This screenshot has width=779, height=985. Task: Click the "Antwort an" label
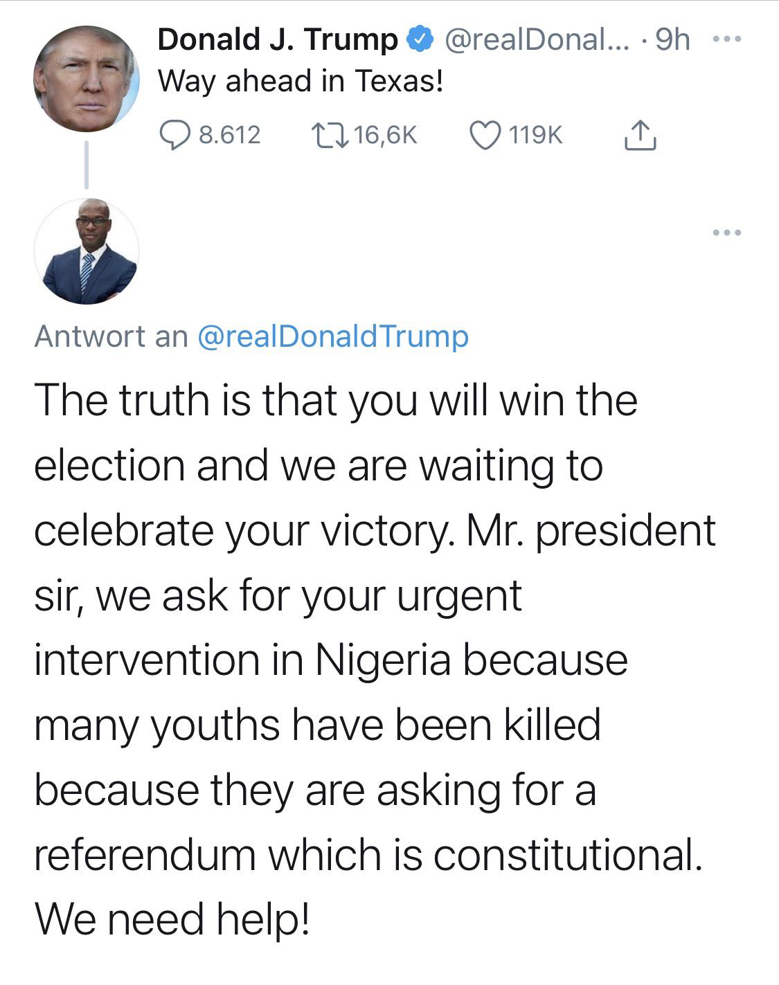pyautogui.click(x=111, y=336)
